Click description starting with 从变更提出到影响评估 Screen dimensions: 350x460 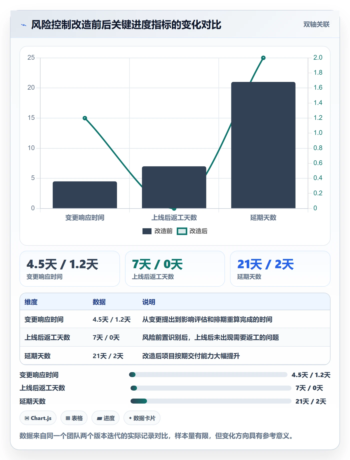click(207, 319)
